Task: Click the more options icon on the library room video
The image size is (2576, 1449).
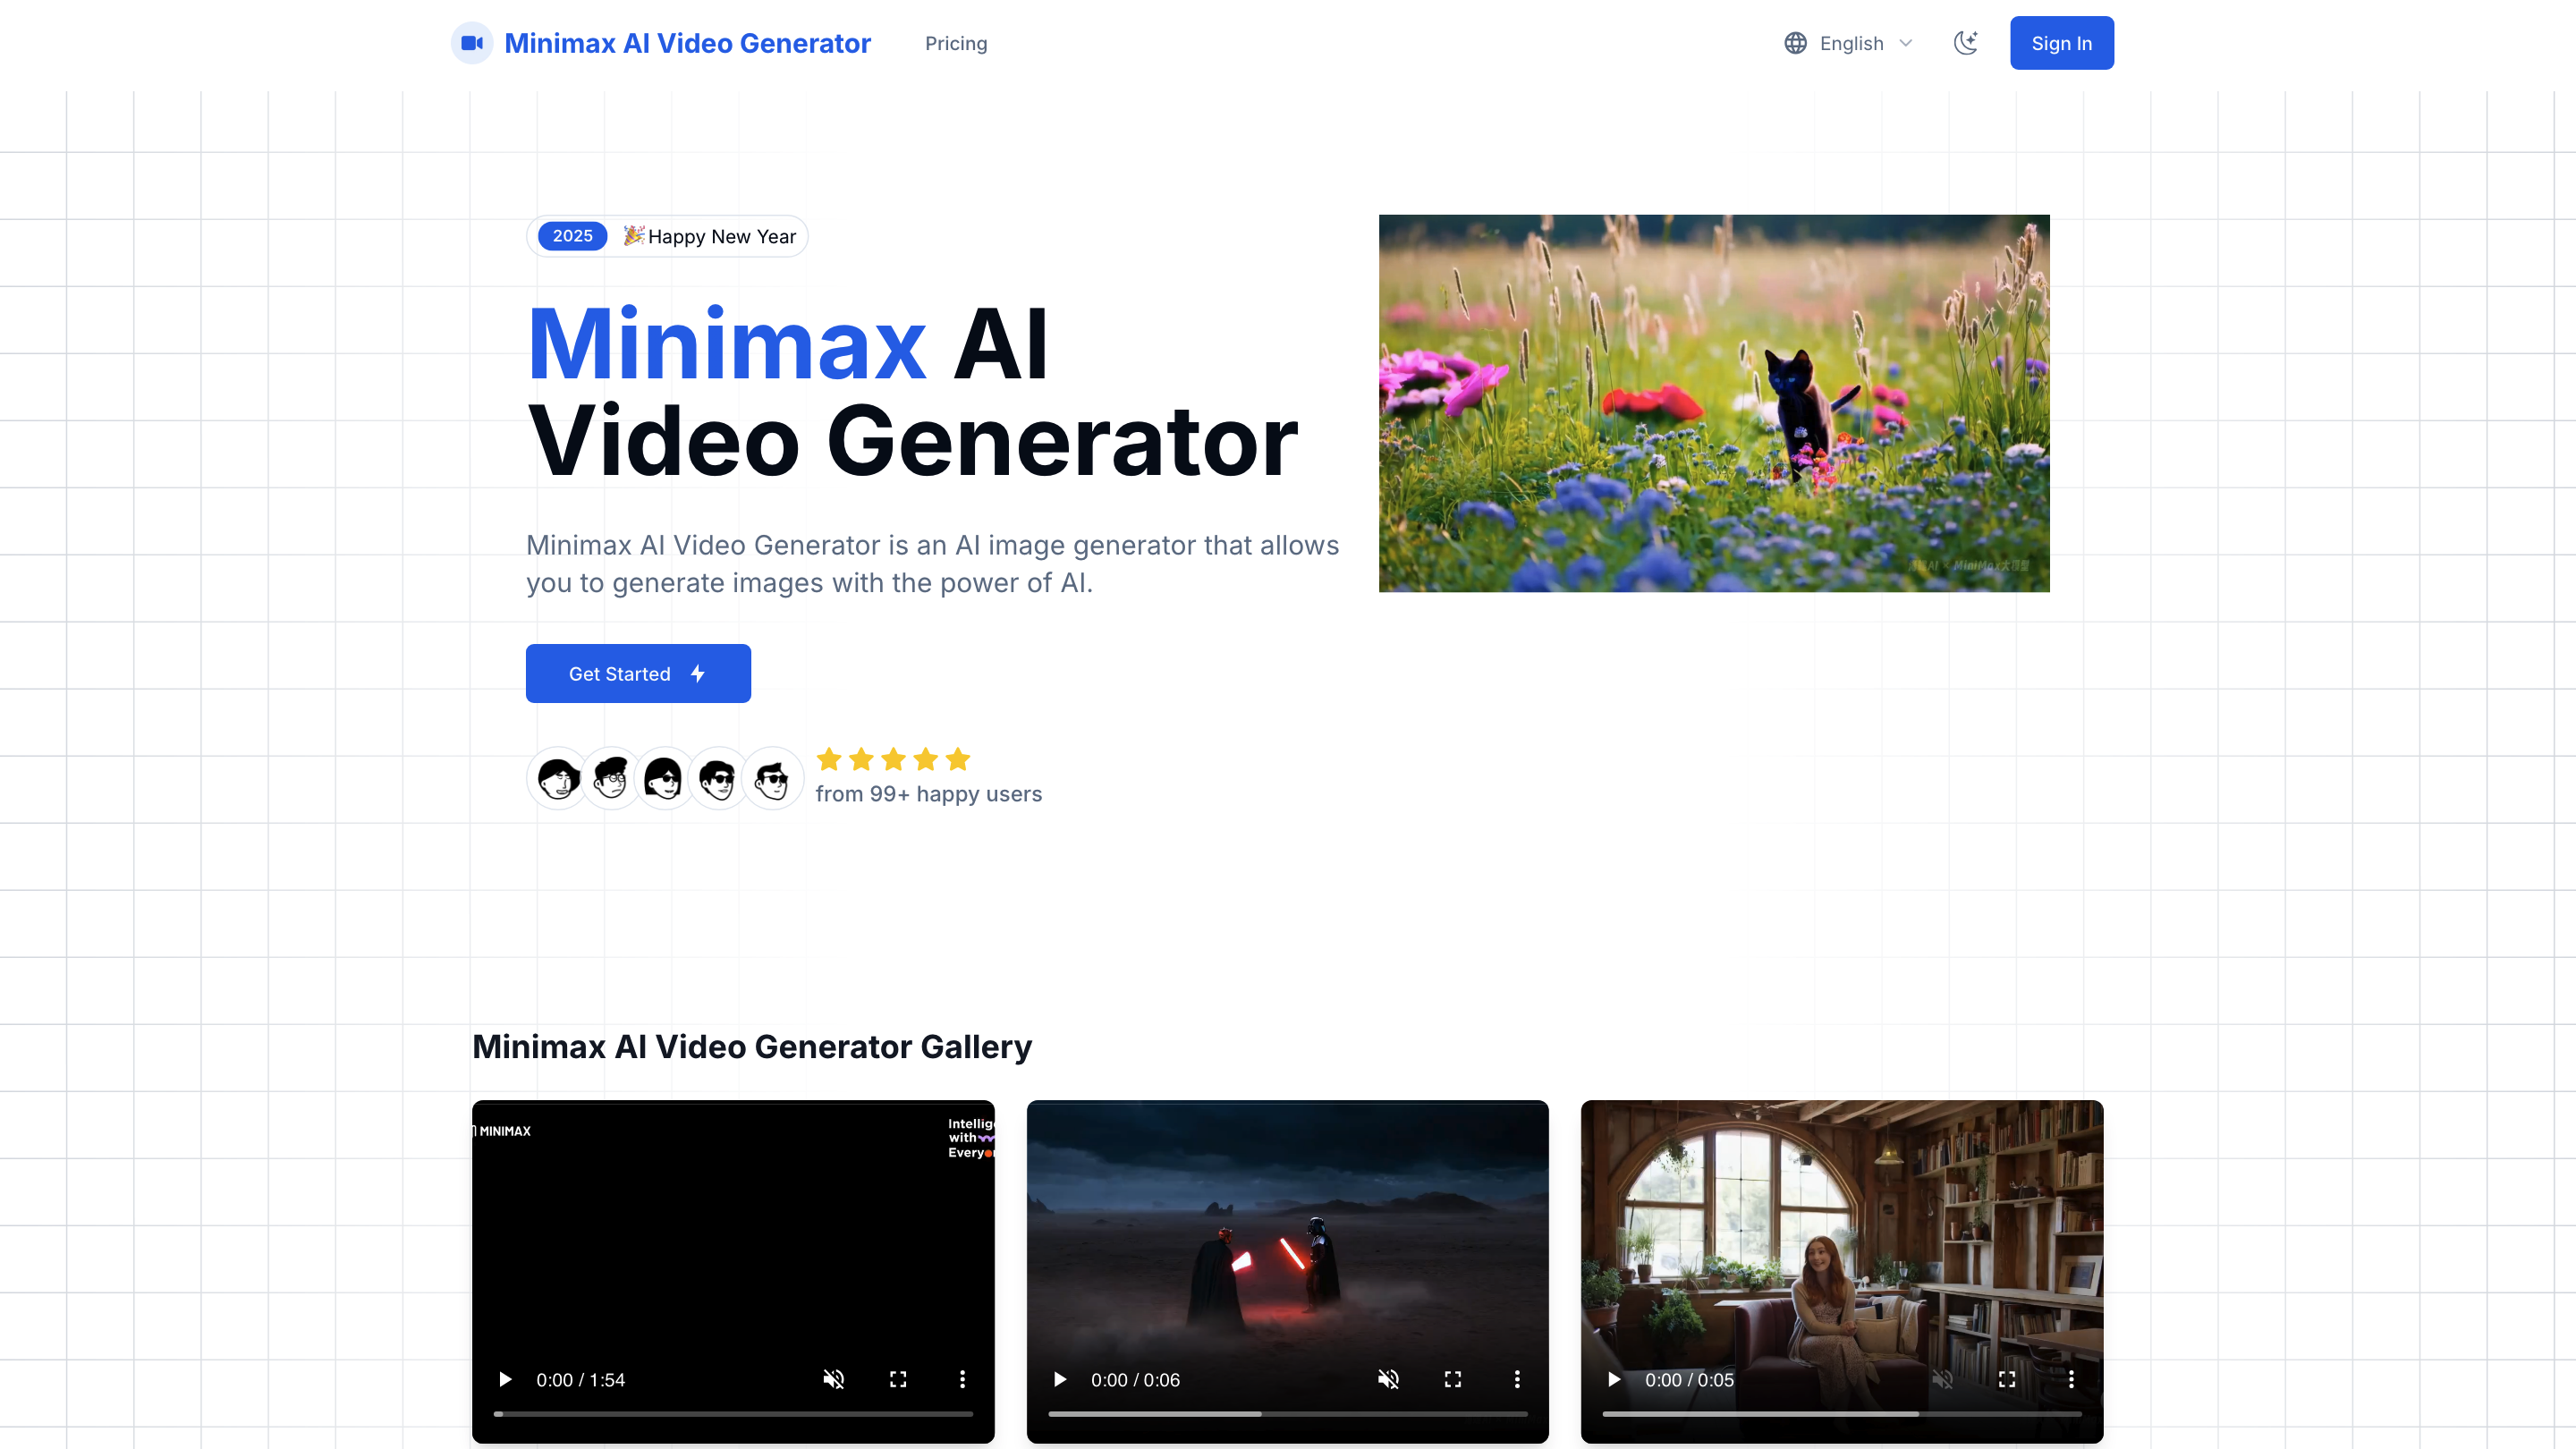Action: coord(2072,1379)
